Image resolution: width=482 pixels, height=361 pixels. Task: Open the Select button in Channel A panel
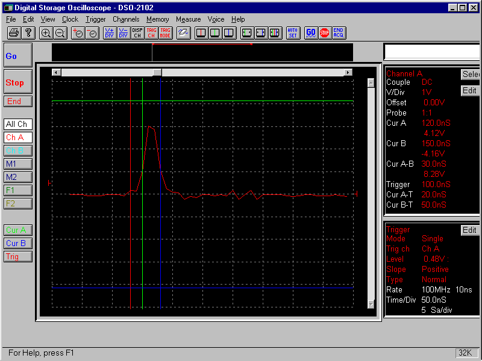click(x=470, y=75)
